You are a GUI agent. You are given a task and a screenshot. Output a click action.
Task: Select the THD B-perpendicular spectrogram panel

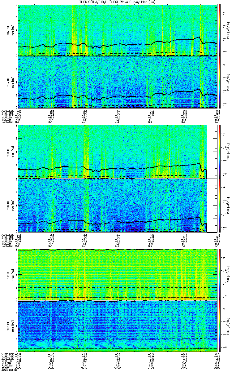(118, 152)
